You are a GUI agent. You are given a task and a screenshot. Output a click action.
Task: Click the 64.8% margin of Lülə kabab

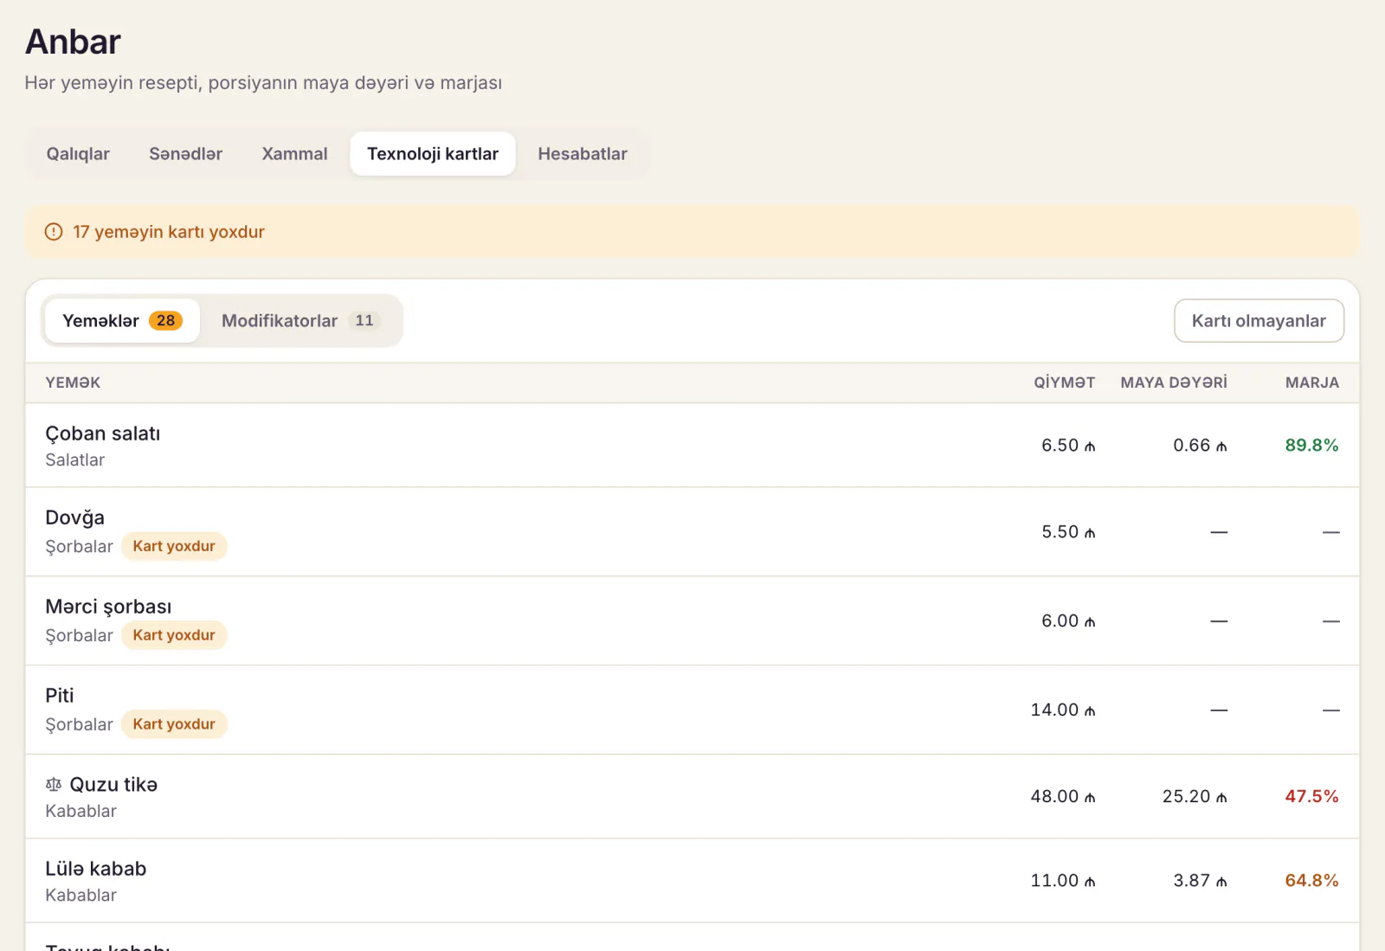click(x=1311, y=881)
